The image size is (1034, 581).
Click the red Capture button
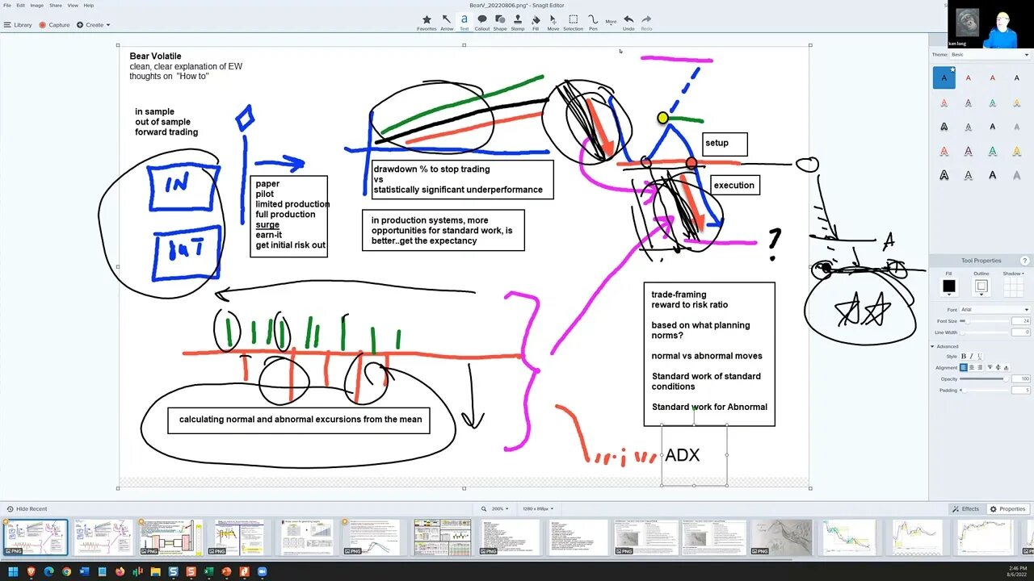pos(55,25)
